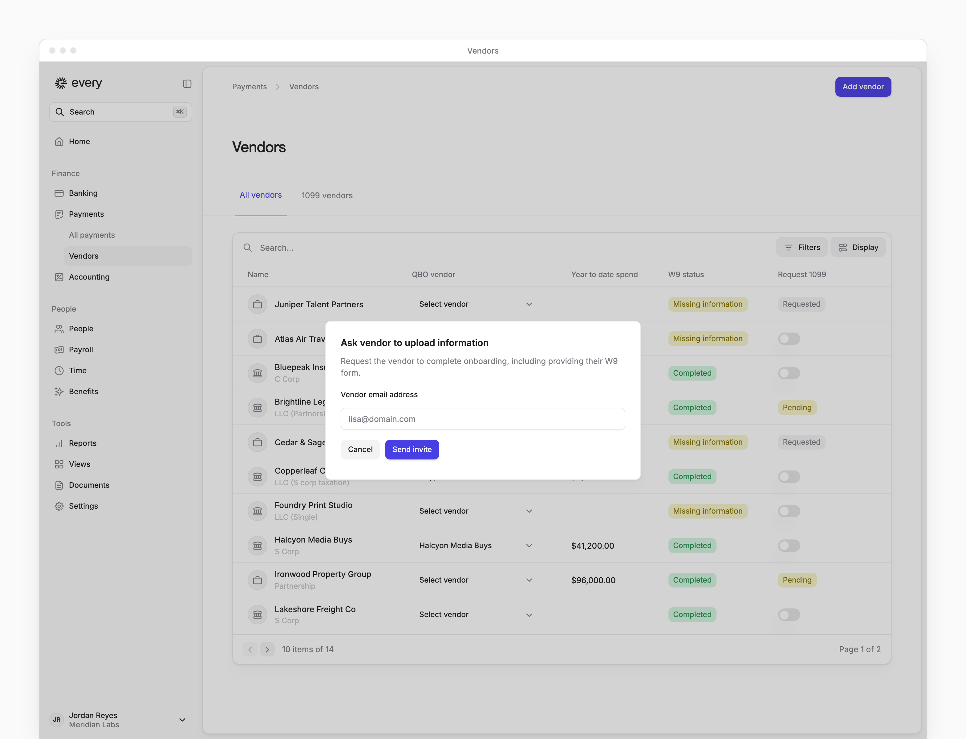966x739 pixels.
Task: Toggle Request 1099 for Copperleaf
Action: point(789,476)
